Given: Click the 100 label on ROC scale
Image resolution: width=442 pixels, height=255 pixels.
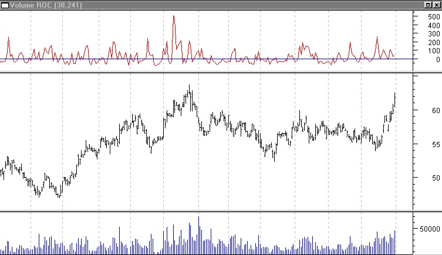Looking at the screenshot, I should pos(434,51).
